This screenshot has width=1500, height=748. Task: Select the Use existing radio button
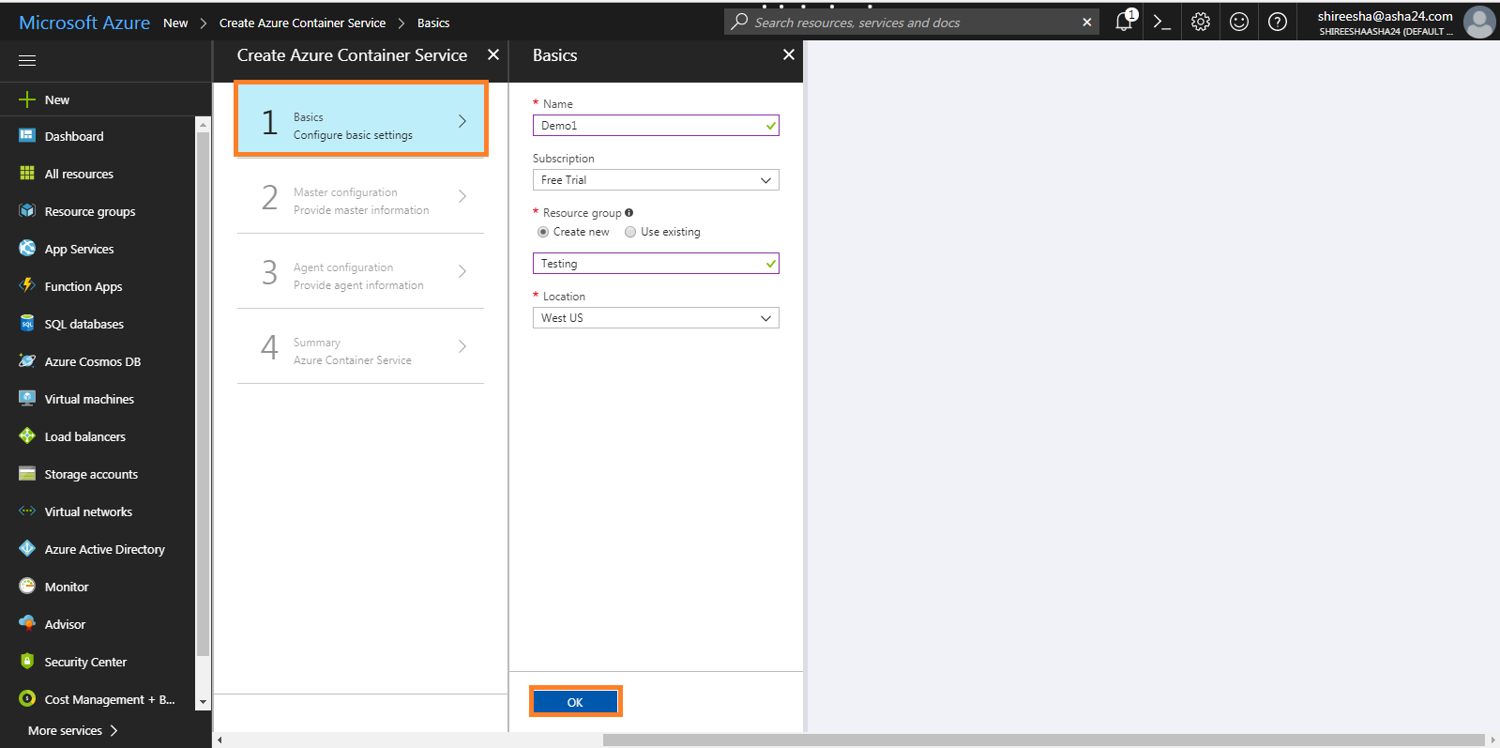630,232
